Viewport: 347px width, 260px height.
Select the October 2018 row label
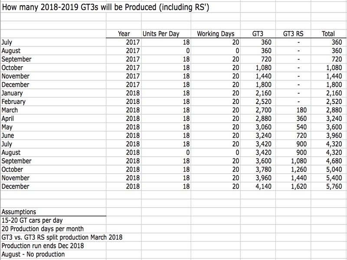coord(12,169)
